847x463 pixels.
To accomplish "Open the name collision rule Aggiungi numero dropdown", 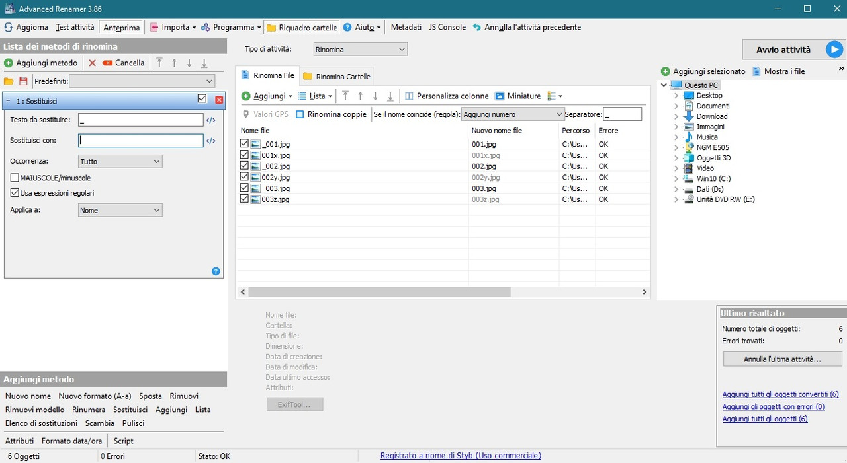I will (x=512, y=114).
